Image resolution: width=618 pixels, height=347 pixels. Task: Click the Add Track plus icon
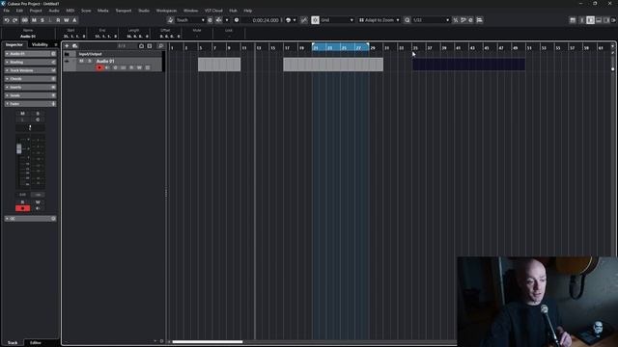(67, 46)
